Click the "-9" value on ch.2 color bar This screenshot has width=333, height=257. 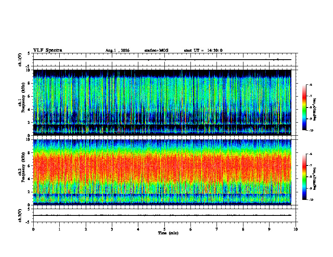[x=310, y=188]
